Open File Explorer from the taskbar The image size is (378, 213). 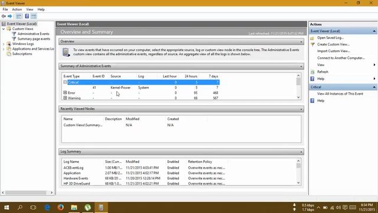(x=74, y=208)
